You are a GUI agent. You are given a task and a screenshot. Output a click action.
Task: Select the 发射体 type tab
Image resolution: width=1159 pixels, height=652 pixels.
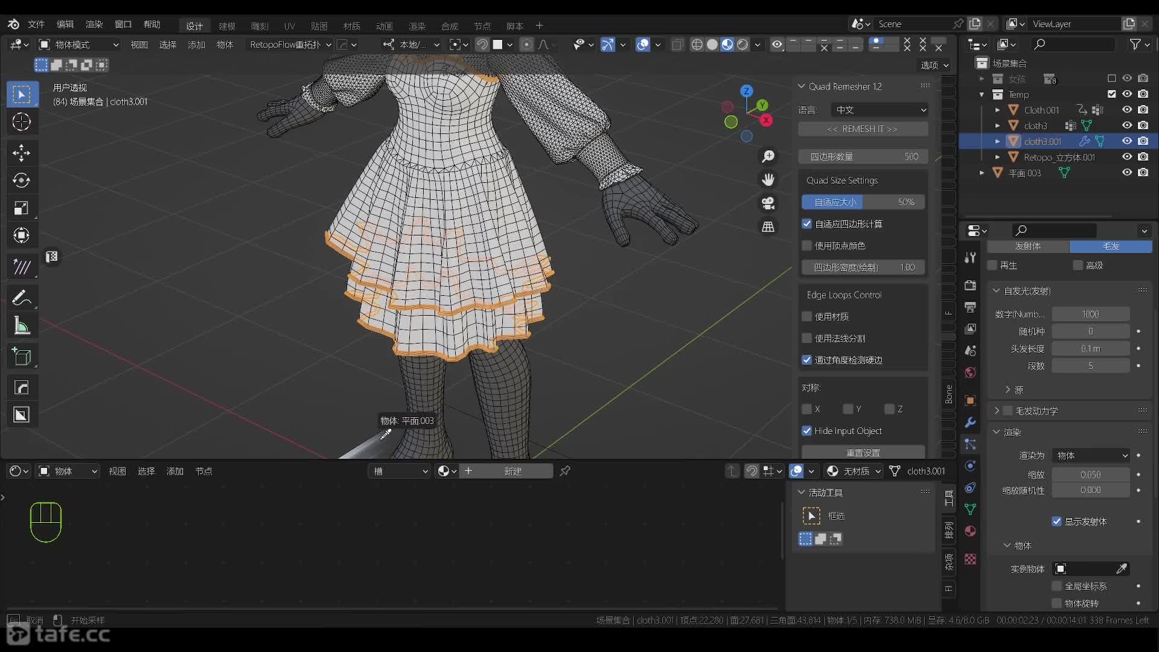point(1028,246)
